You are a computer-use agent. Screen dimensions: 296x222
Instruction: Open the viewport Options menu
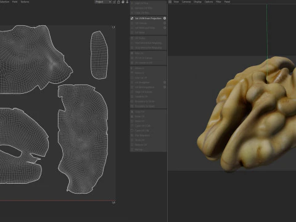pyautogui.click(x=208, y=2)
